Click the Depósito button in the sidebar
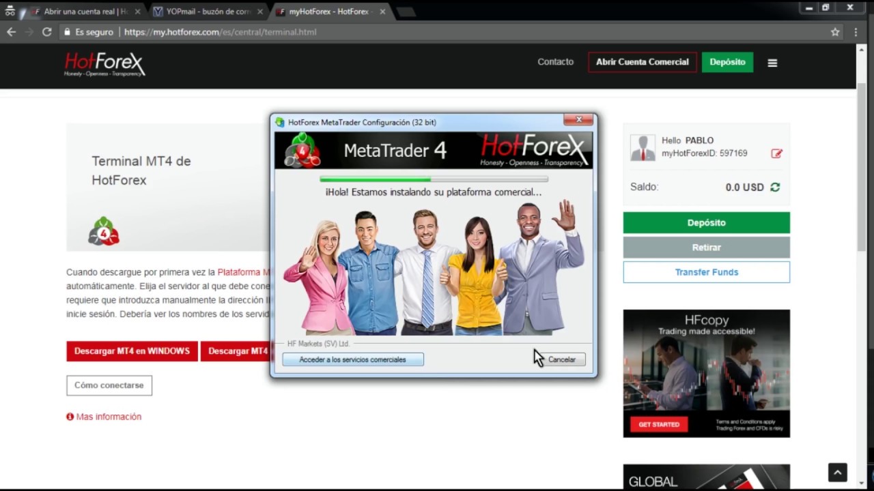 pyautogui.click(x=706, y=223)
